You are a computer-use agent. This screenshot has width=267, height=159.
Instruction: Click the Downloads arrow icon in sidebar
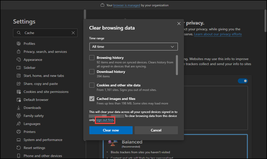19,108
